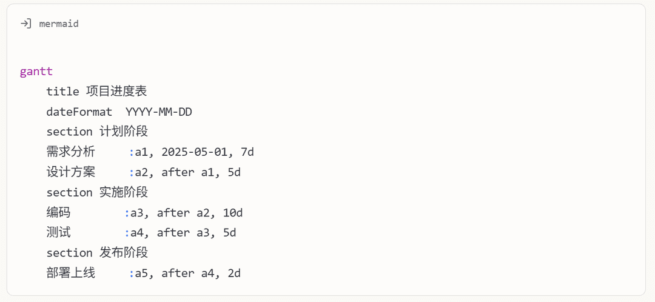Click the a4, after a3, 5d text

tap(183, 233)
